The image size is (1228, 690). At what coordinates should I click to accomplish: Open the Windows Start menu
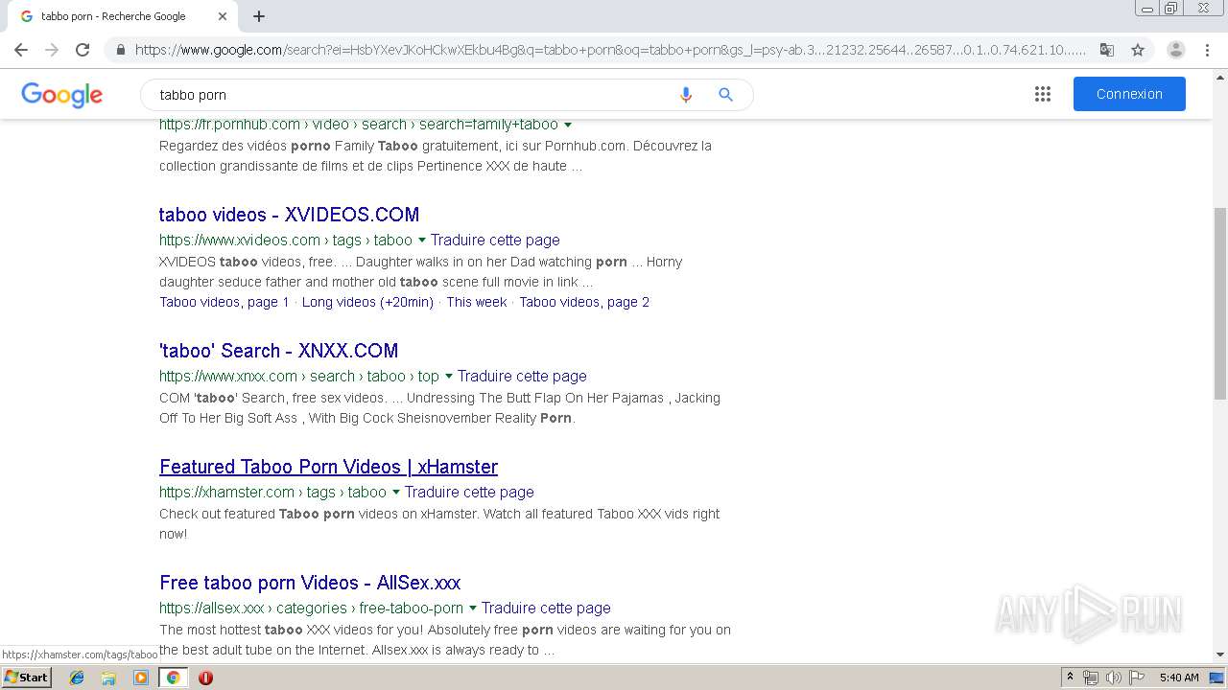point(26,678)
